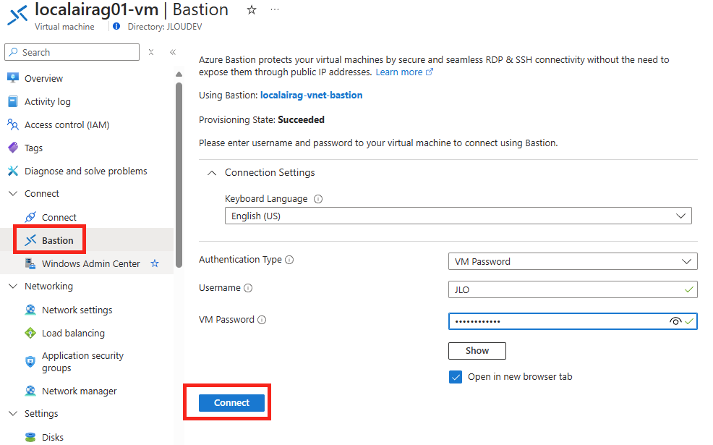713x445 pixels.
Task: Reveal password with the eye icon
Action: pos(675,321)
